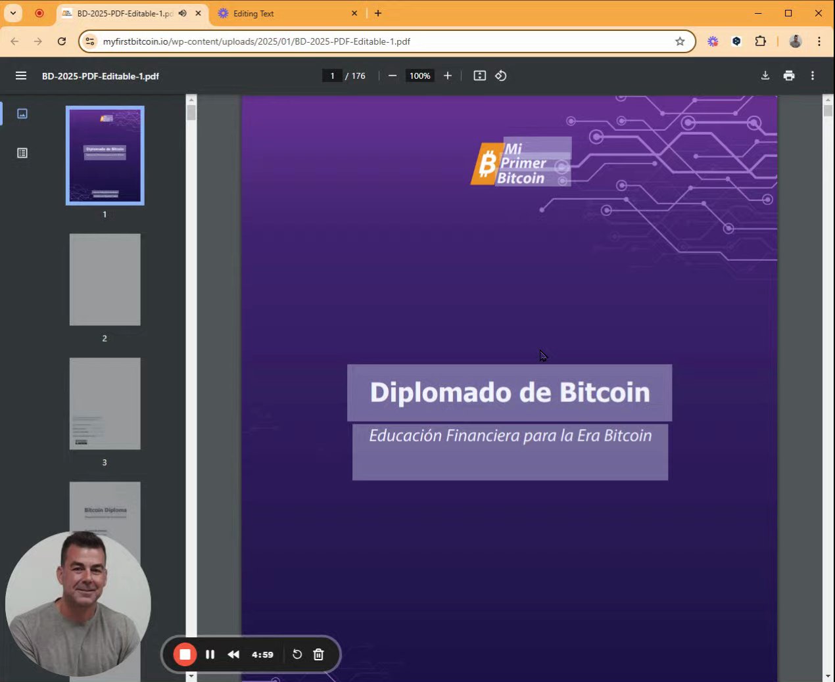Mute audio on BD-2025-PDF tab
Screen dimensions: 835x682
point(183,13)
